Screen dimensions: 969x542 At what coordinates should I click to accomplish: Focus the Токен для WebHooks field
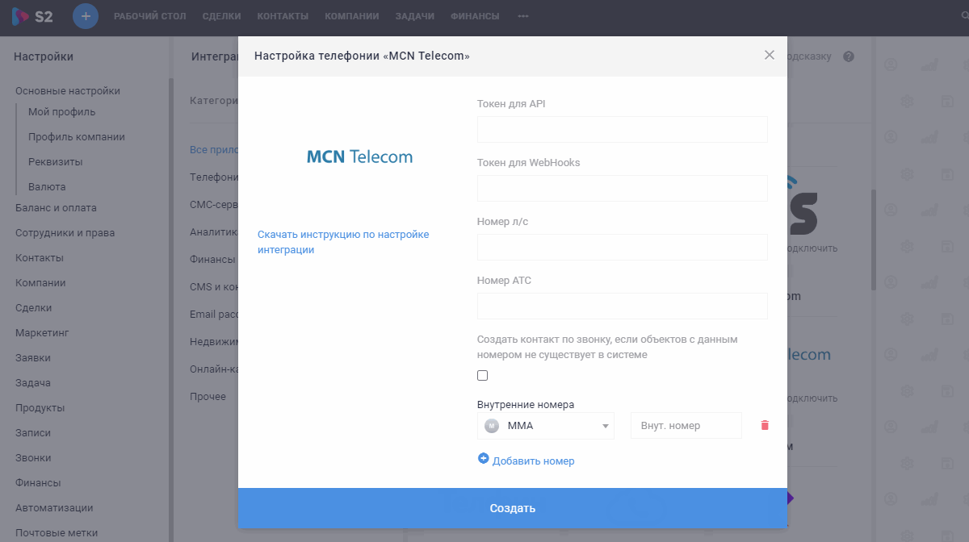[622, 189]
